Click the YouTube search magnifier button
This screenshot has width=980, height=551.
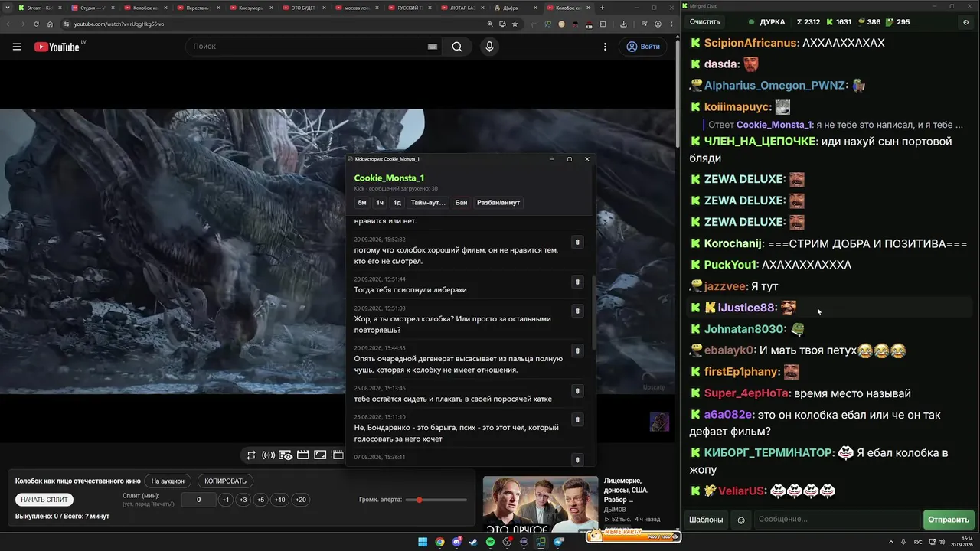point(457,47)
